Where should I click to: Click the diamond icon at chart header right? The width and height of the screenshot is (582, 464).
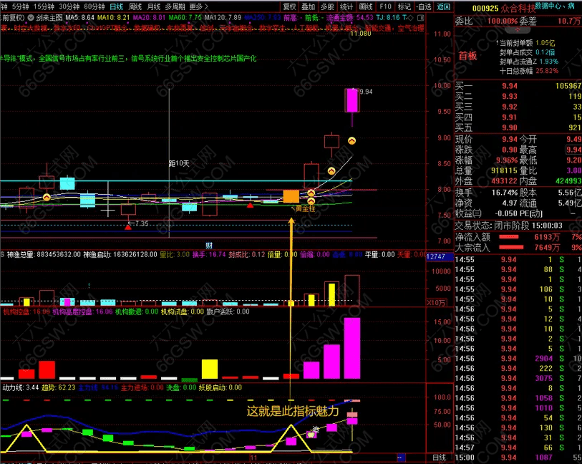[410, 17]
